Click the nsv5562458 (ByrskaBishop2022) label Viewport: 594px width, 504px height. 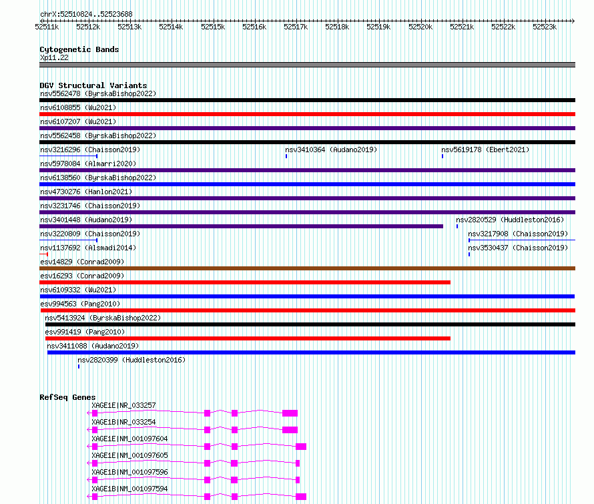98,136
